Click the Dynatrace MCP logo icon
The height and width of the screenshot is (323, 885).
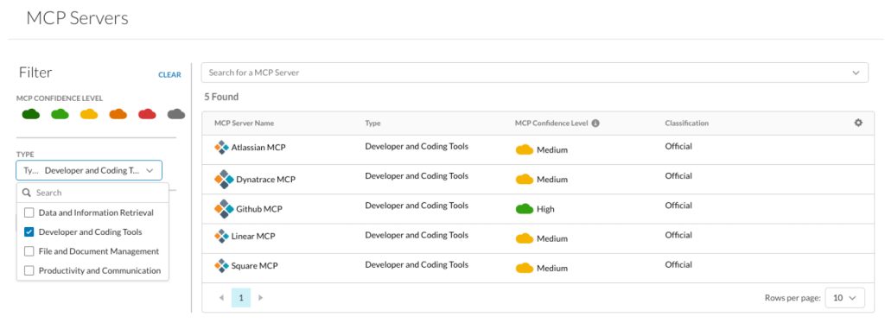click(x=224, y=180)
